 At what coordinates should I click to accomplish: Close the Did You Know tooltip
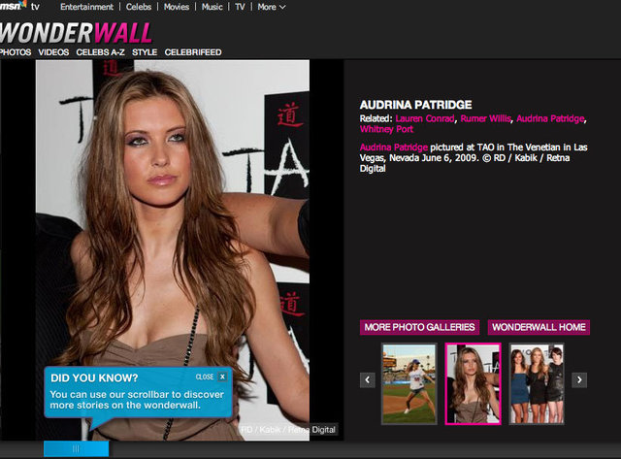click(x=222, y=377)
